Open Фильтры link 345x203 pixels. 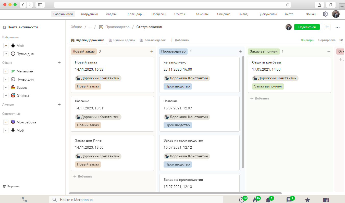pyautogui.click(x=307, y=40)
